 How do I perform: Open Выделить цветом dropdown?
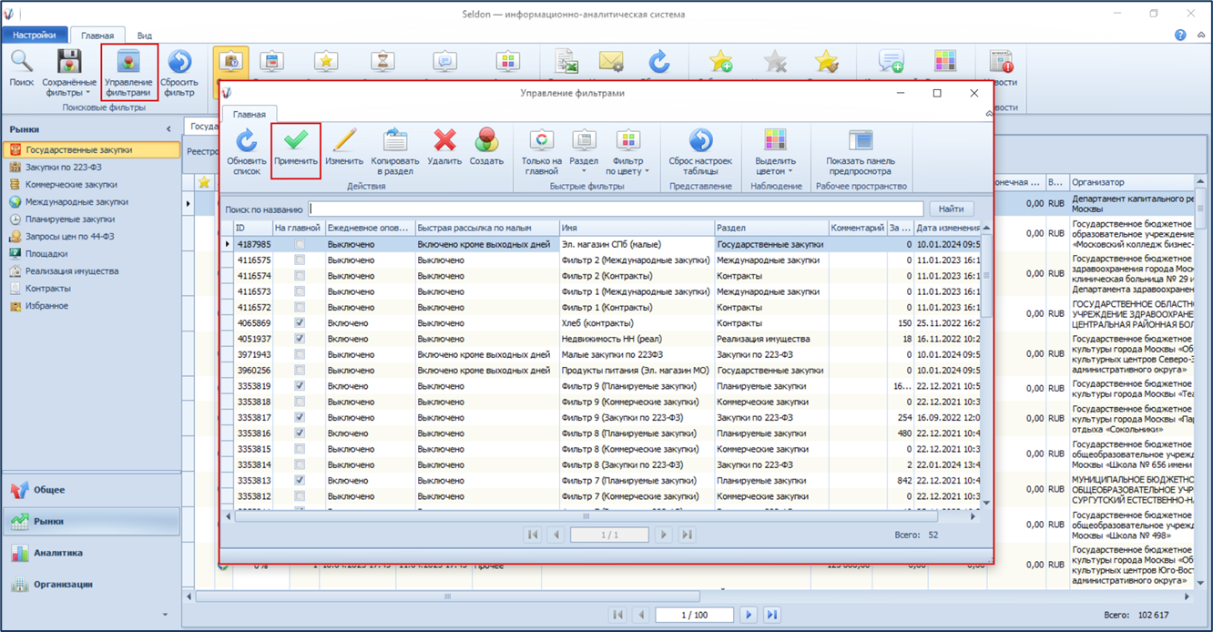coord(775,150)
